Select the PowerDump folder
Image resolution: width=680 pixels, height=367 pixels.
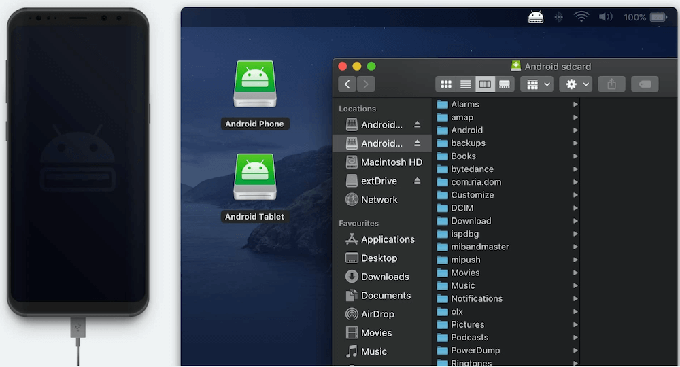pos(507,351)
